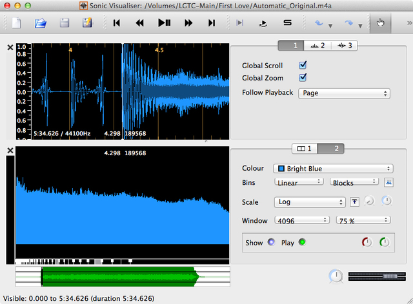Toggle the show-peaks icon beside Blocks

[388, 182]
